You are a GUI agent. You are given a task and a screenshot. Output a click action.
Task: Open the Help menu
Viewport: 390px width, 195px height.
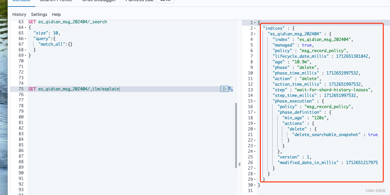point(56,14)
